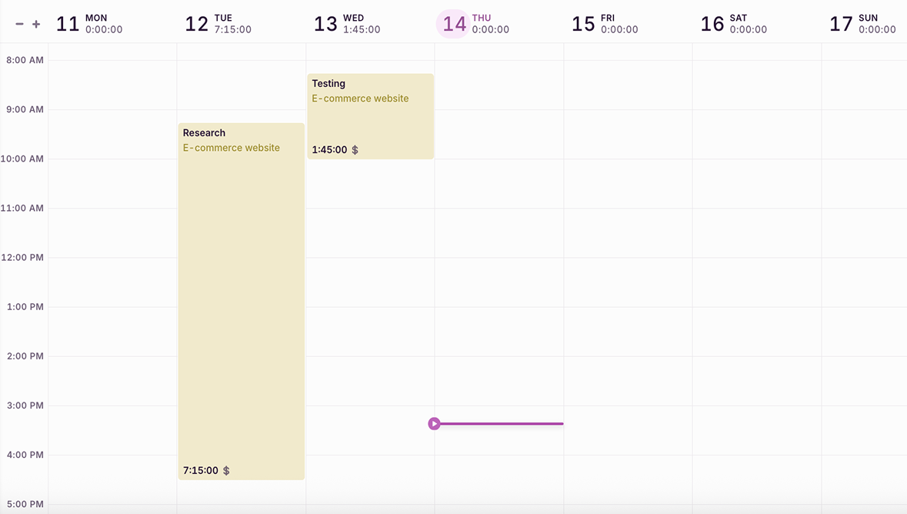Viewport: 907px width, 514px height.
Task: Click the 1:45:00 duration in Testing entry
Action: [x=329, y=150]
